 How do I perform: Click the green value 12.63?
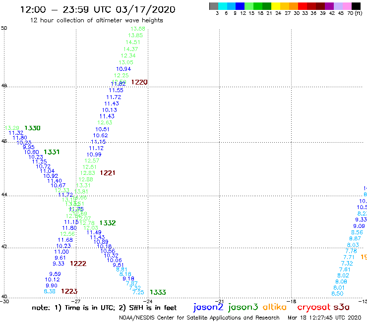point(105,122)
